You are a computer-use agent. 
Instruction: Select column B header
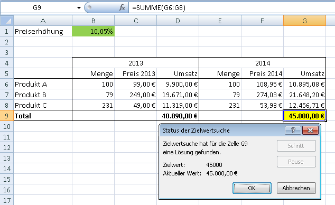click(x=93, y=21)
